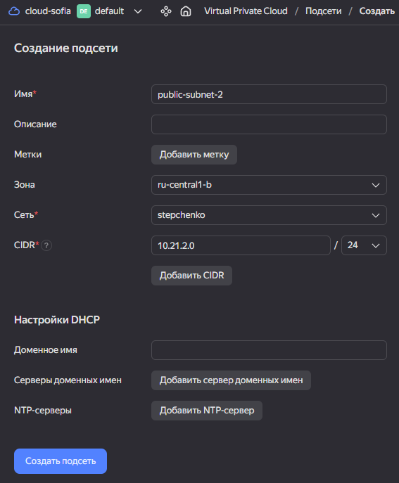Screen dimensions: 399x483
Task: Open Virtual Private Cloud breadcrumb
Action: point(246,11)
